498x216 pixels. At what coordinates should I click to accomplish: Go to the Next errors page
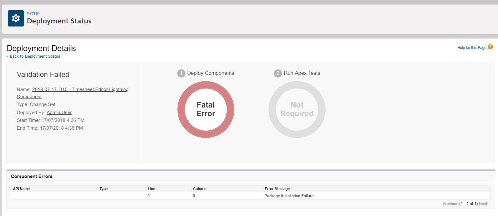pyautogui.click(x=483, y=204)
